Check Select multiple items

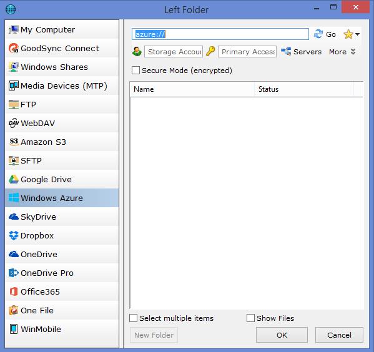tap(133, 318)
